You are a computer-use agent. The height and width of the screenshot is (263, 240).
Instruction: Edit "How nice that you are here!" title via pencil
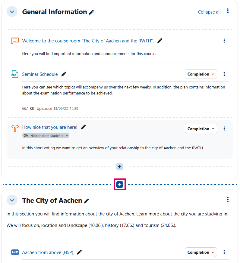(83, 127)
